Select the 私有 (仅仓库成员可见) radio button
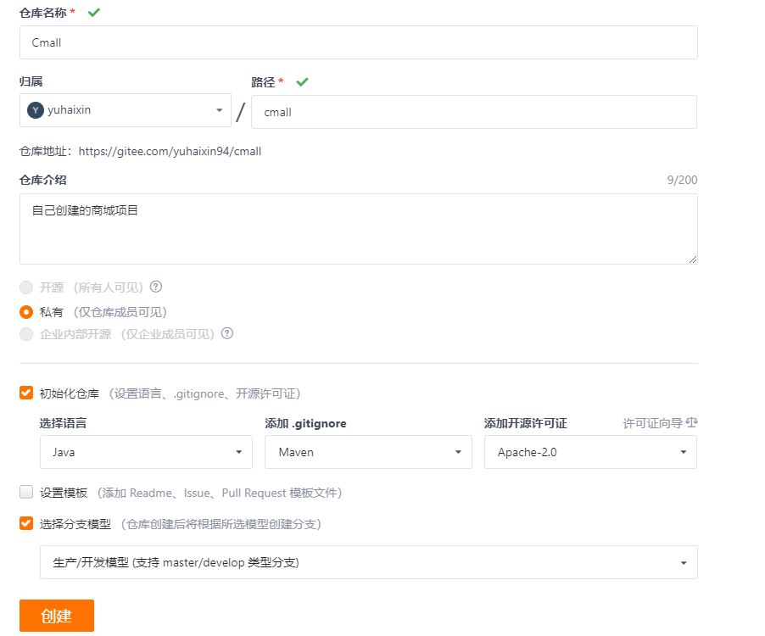This screenshot has width=765, height=636. [26, 312]
